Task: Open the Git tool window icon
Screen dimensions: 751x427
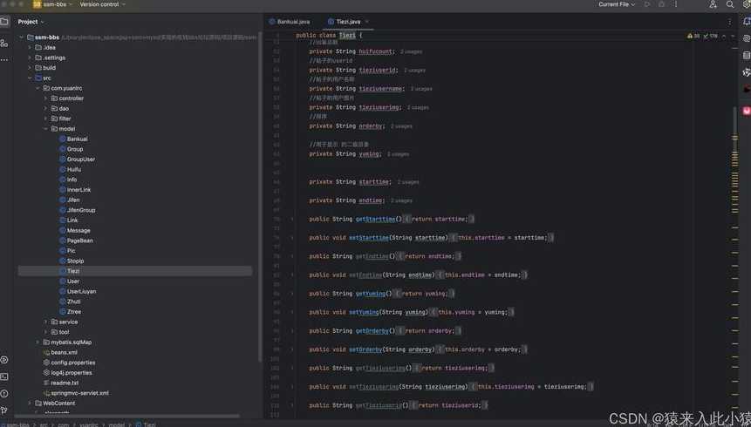Action: tap(3, 410)
